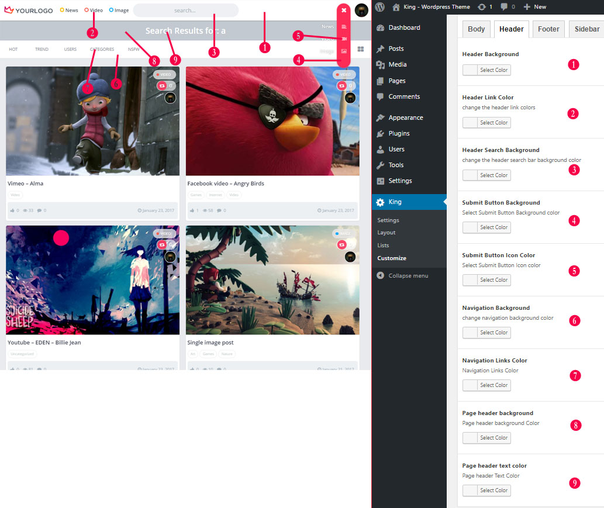Open the King menu in admin sidebar
Viewport: 604px width, 508px height.
(409, 202)
